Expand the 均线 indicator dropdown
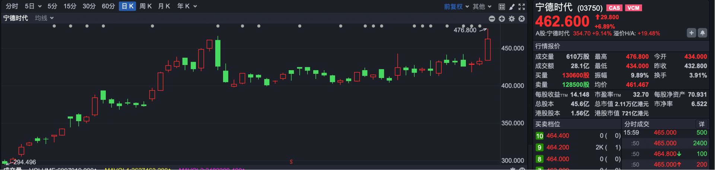The width and height of the screenshot is (715, 170). point(52,18)
